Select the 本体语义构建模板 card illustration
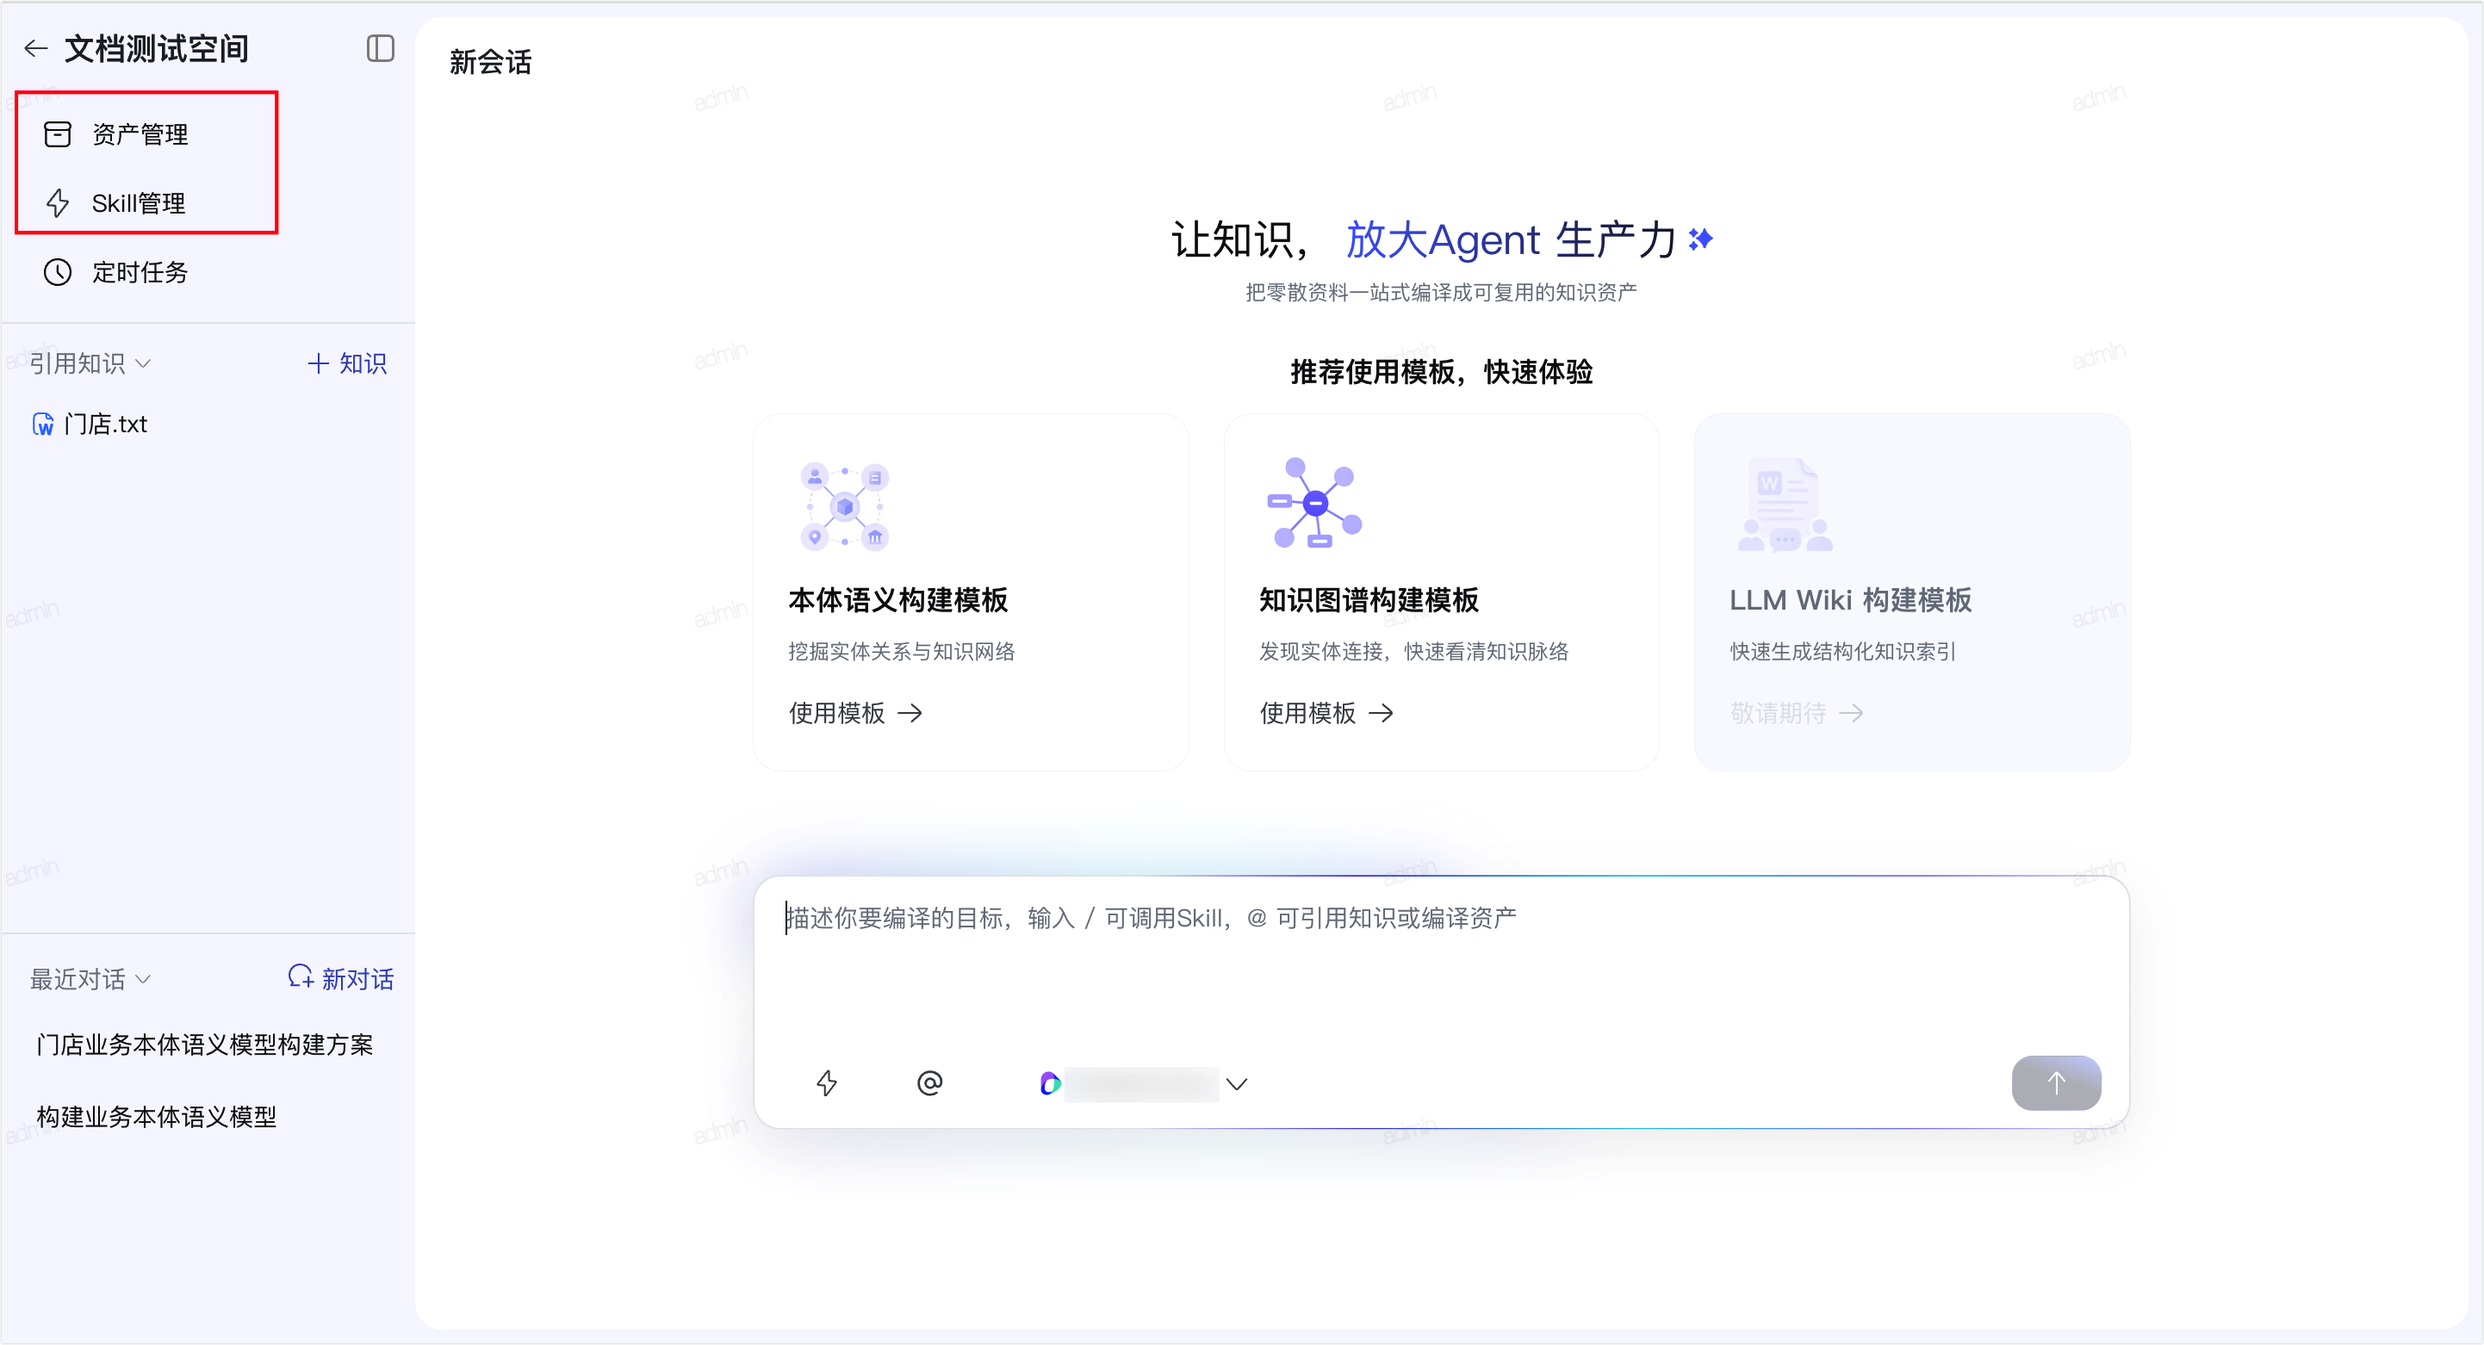 [x=845, y=506]
